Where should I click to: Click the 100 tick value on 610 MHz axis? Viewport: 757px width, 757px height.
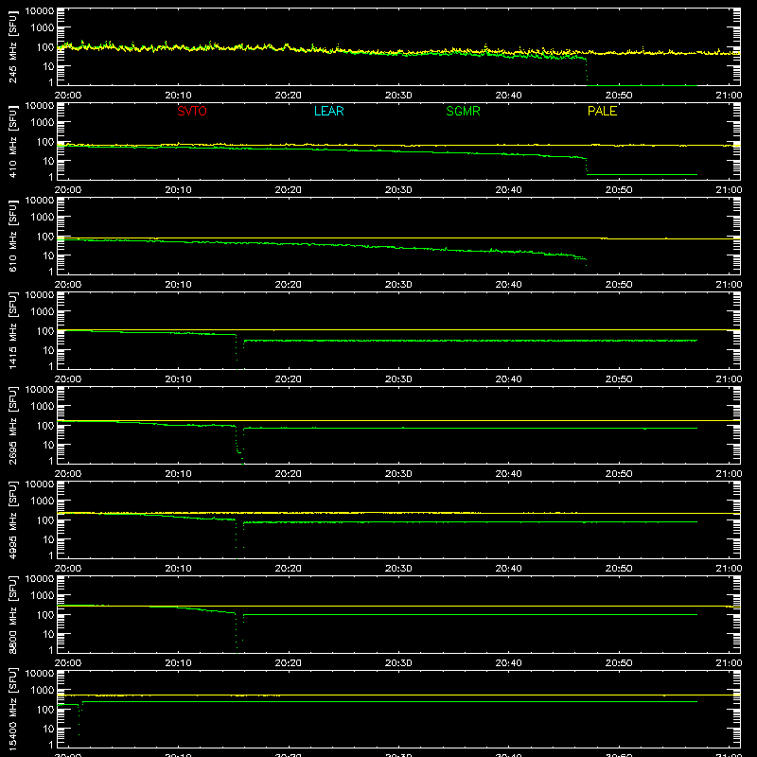(x=45, y=237)
